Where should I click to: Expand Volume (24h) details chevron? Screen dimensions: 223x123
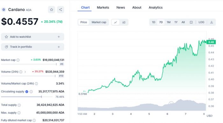pos(25,72)
